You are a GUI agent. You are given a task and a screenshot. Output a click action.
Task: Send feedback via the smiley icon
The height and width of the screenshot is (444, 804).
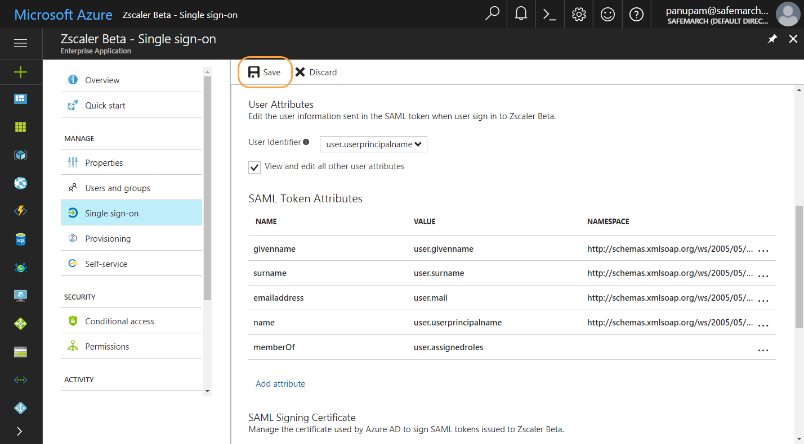(608, 14)
